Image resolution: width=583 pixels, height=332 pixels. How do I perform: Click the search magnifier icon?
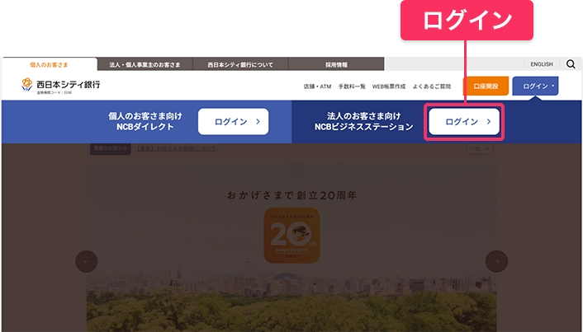pyautogui.click(x=571, y=64)
